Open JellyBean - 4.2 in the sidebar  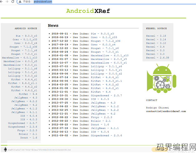(26, 105)
